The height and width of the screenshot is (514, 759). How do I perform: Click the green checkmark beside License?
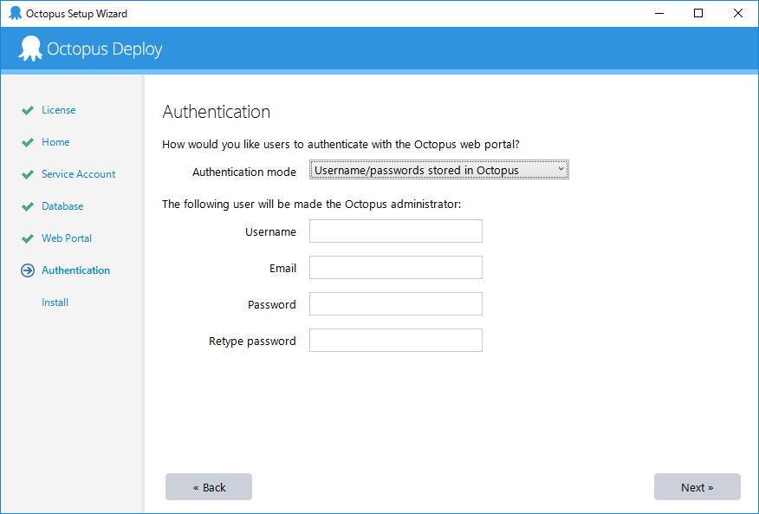coord(28,110)
